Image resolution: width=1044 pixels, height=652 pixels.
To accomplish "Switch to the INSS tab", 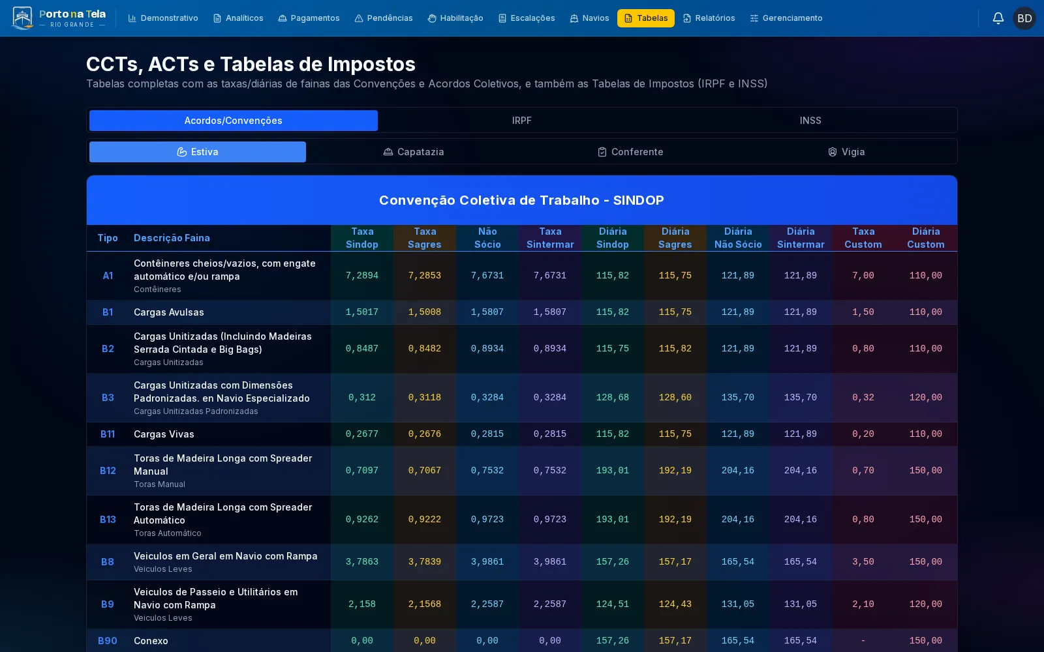I will coord(810,121).
